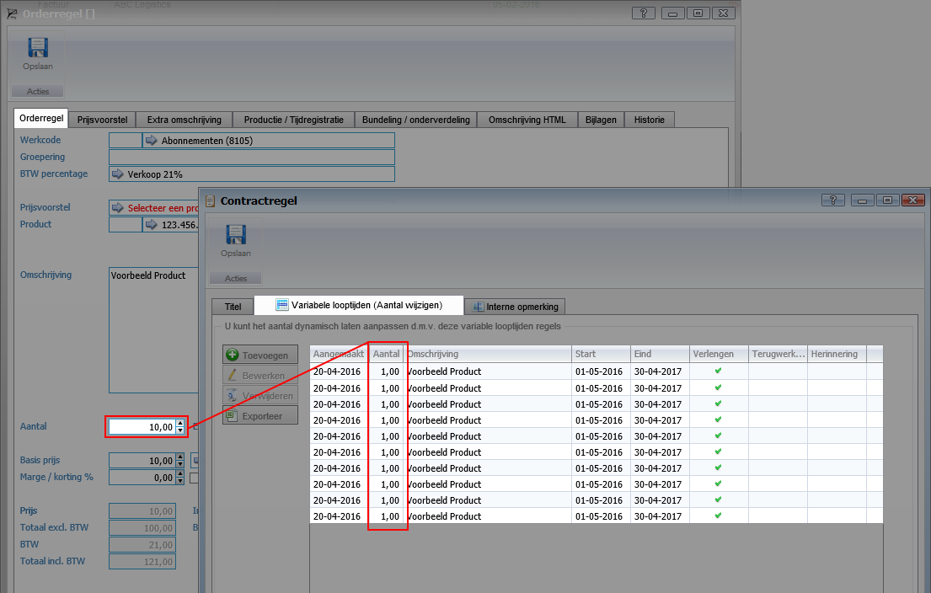931x593 pixels.
Task: Click the arrow icon next to Abonnementen (8105)
Action: pyautogui.click(x=152, y=141)
